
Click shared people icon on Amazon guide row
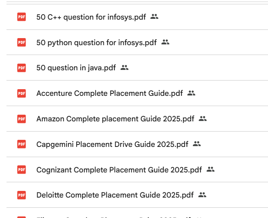click(203, 119)
